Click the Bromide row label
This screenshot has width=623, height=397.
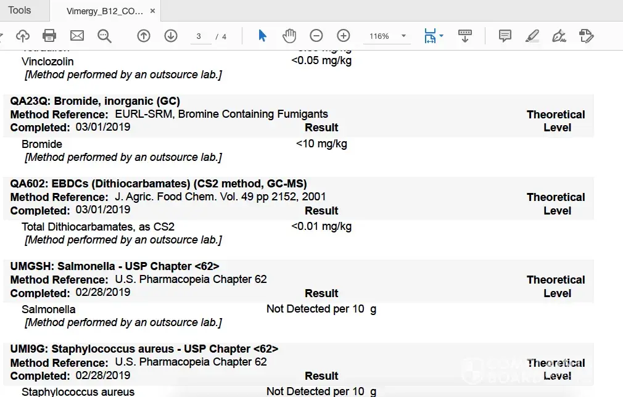tap(42, 144)
